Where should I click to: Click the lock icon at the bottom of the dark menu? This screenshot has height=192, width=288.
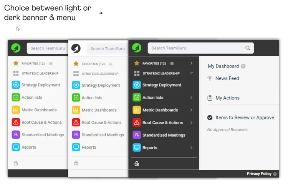137,164
